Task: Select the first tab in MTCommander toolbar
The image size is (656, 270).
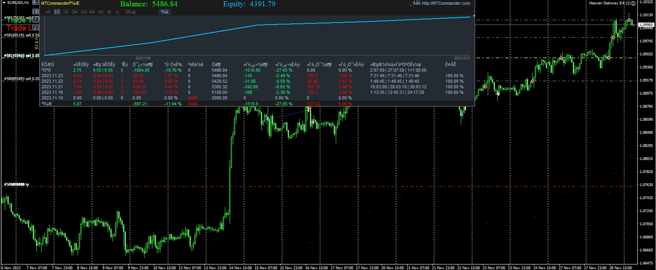Action: (x=48, y=12)
